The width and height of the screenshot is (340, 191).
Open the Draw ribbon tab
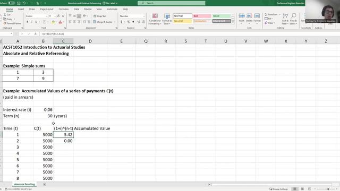pos(32,9)
